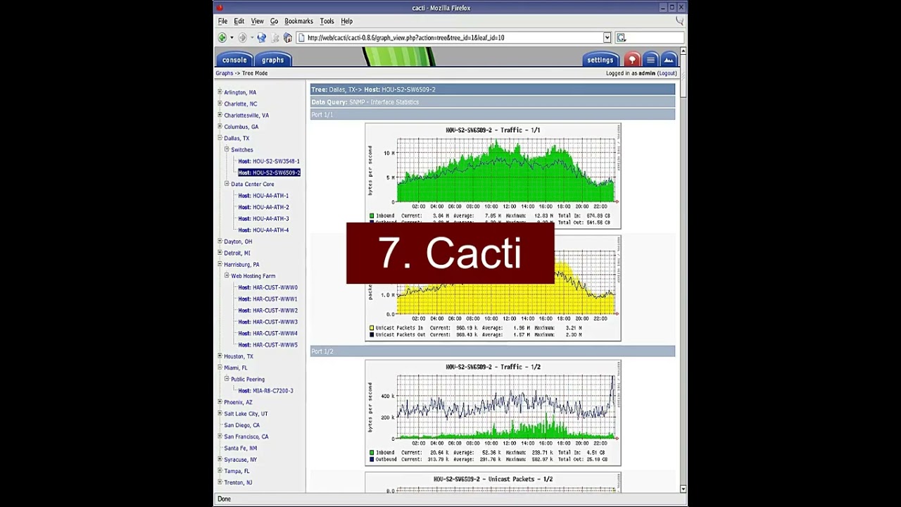Viewport: 901px width, 507px height.
Task: Select host HAR-CUST-WWW0
Action: pyautogui.click(x=267, y=287)
